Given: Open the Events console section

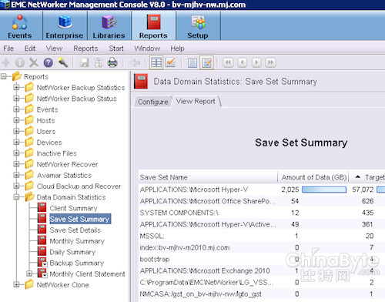Looking at the screenshot, I should tap(20, 26).
